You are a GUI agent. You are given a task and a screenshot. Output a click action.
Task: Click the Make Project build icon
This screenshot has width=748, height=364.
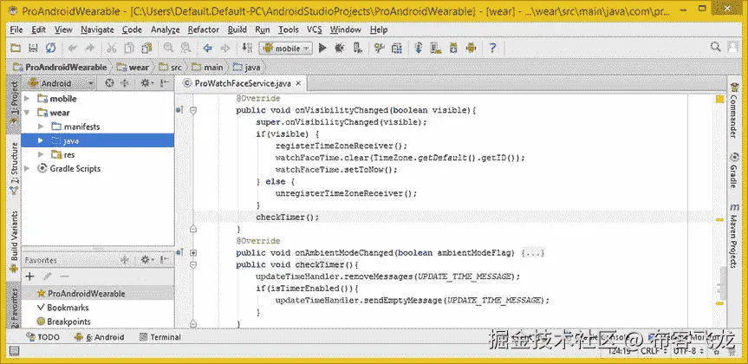[247, 48]
